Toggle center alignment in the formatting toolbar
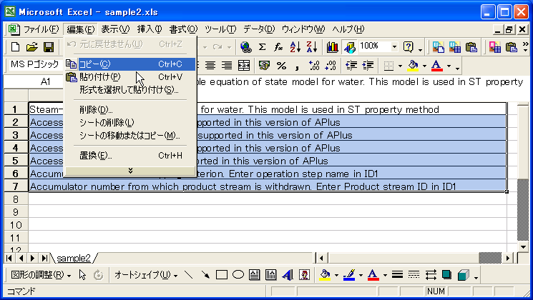This screenshot has width=533, height=300. tap(210, 65)
